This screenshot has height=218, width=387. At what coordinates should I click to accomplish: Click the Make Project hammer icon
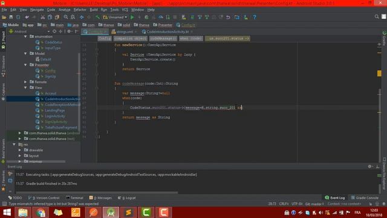(x=98, y=17)
